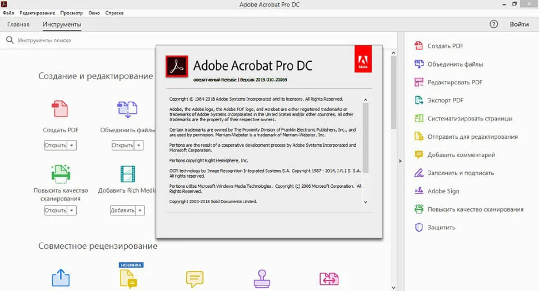Click the sidebar Повысить качество сканирования icon
This screenshot has width=539, height=291.
pyautogui.click(x=418, y=209)
